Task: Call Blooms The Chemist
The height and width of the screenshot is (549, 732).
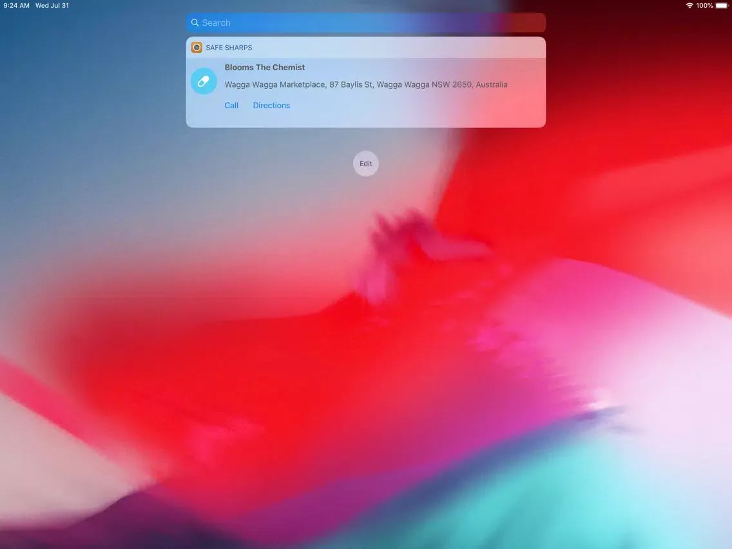Action: click(x=231, y=106)
